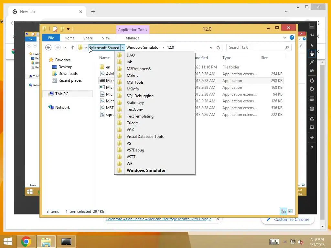Screen dimensions: 331x248
Task: Rotate simulator clockwise
Action: 312,80
